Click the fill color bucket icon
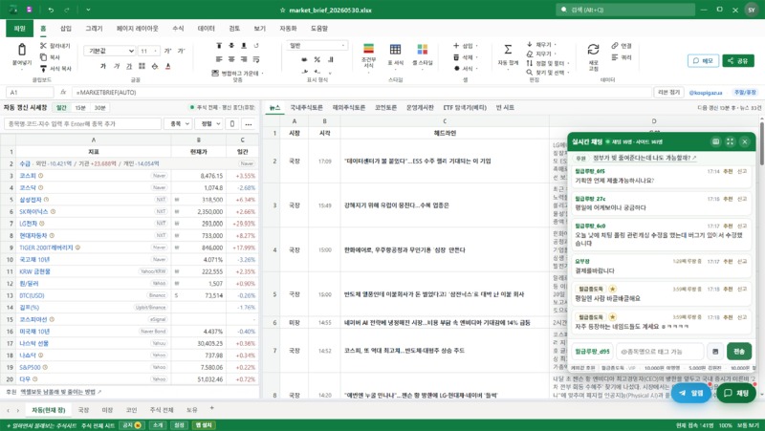The height and width of the screenshot is (431, 765). (x=155, y=66)
